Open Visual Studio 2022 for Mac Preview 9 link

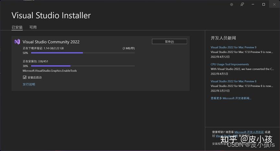point(233,47)
